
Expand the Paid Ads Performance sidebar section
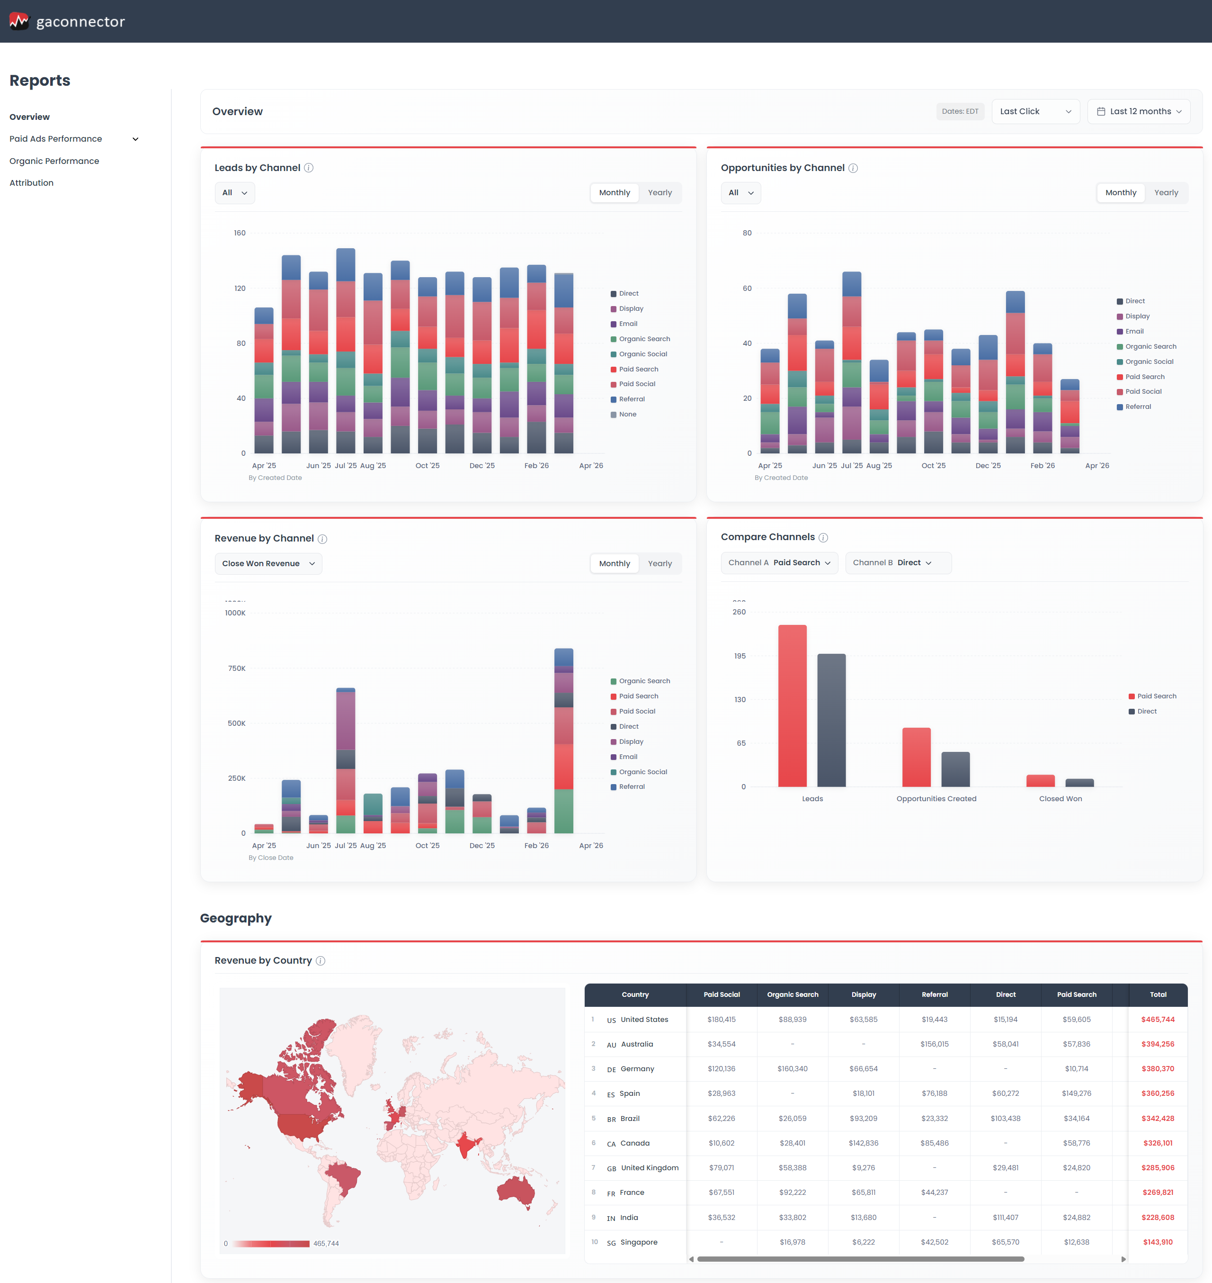pos(134,138)
